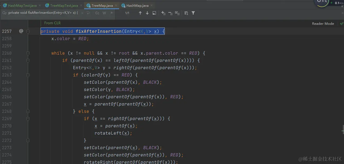Close the TreeMapTest.java tab
The height and width of the screenshot is (164, 344).
pyautogui.click(x=81, y=5)
